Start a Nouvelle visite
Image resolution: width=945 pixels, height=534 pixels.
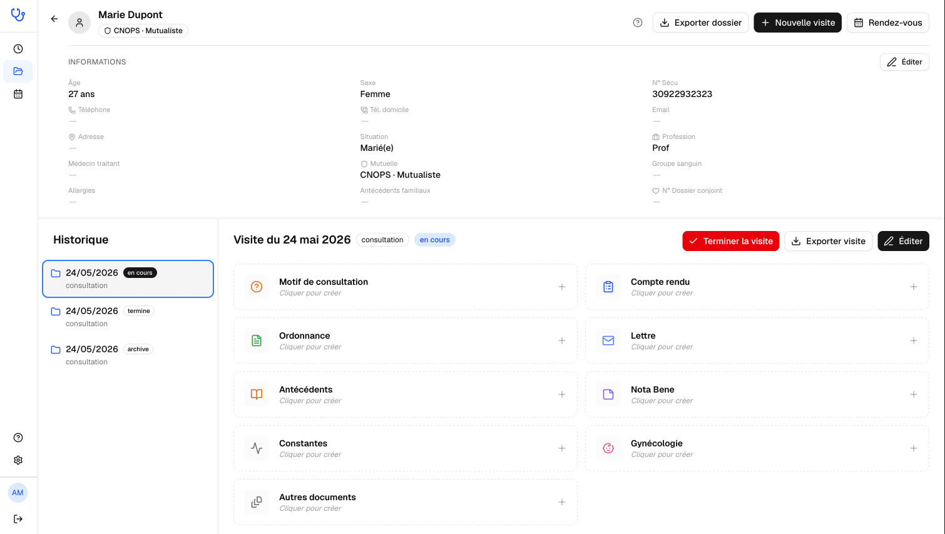click(798, 23)
